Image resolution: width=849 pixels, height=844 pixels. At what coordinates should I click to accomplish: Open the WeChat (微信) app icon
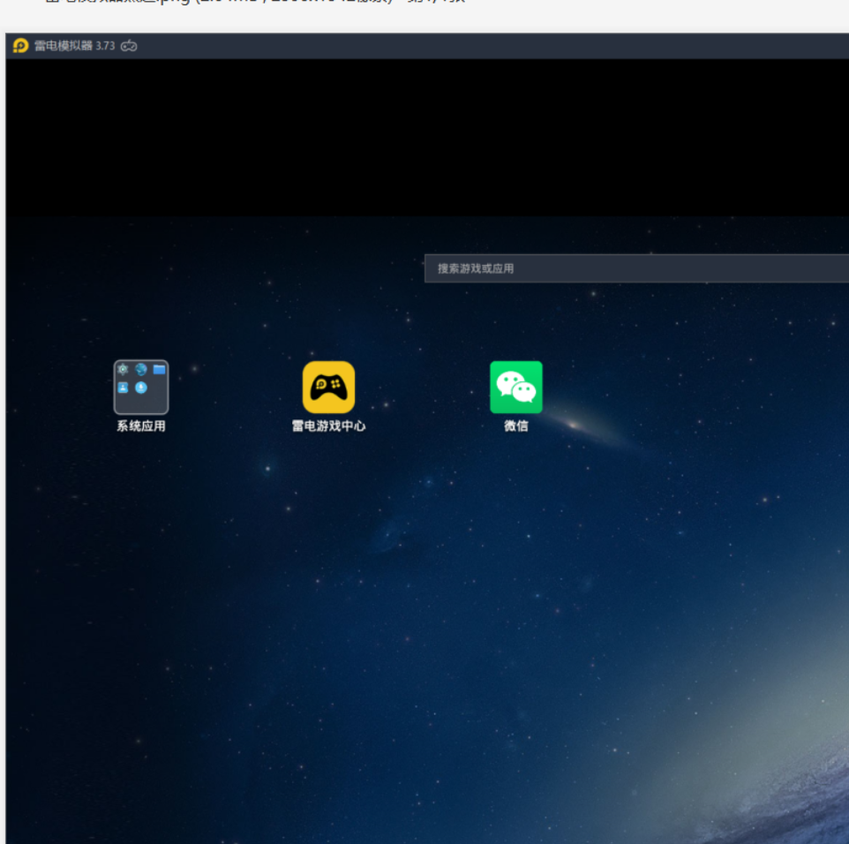click(516, 387)
